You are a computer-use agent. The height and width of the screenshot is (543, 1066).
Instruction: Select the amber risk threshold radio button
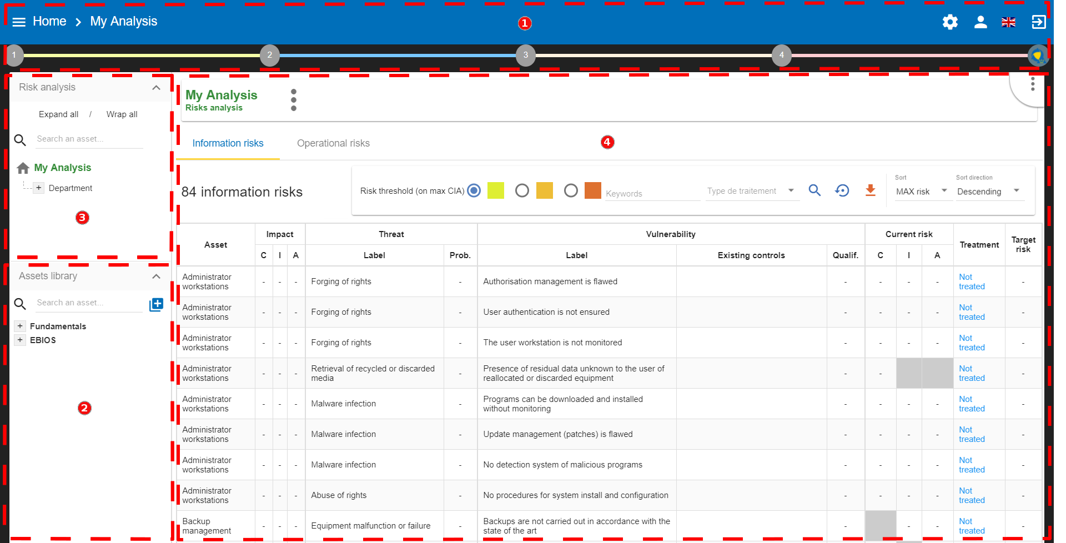pos(522,190)
